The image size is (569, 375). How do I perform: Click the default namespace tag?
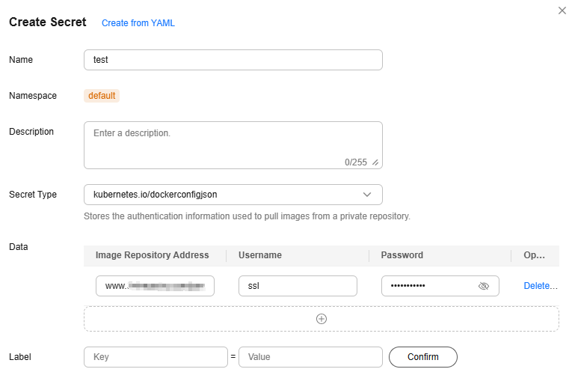point(102,96)
